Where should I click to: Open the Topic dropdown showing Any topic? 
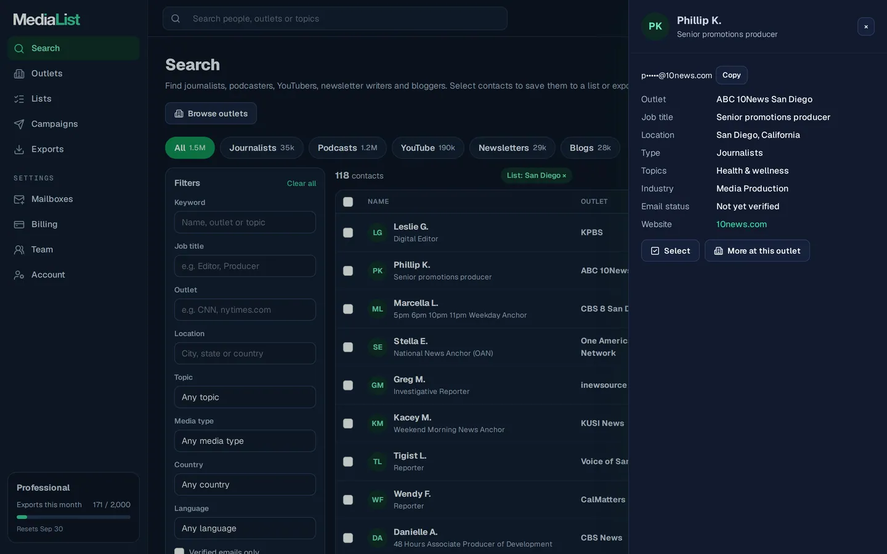click(245, 397)
